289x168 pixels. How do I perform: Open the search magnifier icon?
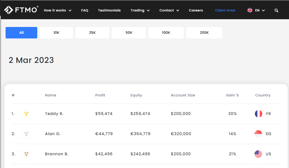click(x=276, y=11)
